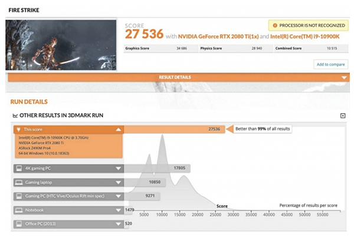
Task: Expand the Office PC (2013) row
Action: [x=119, y=224]
